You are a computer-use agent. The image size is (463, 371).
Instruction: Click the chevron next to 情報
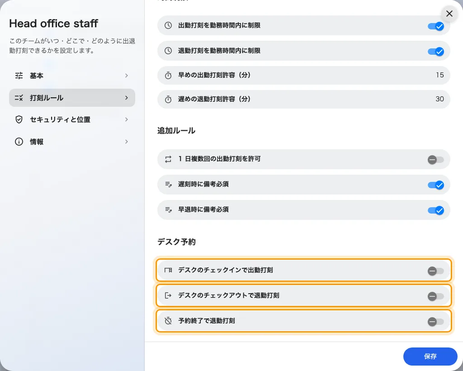click(x=127, y=142)
